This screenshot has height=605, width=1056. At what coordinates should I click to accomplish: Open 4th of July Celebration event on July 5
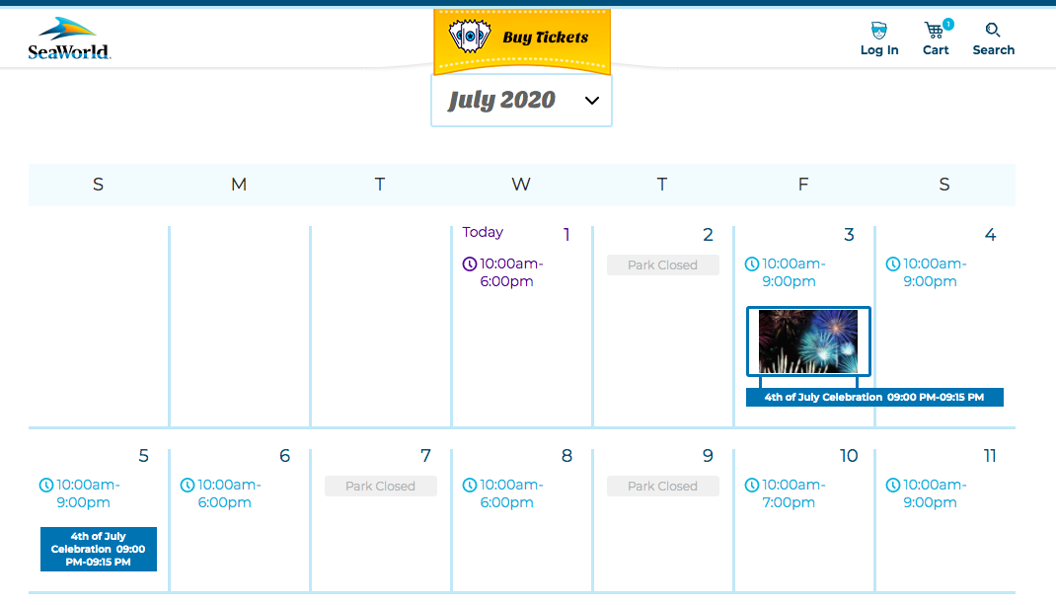(99, 549)
